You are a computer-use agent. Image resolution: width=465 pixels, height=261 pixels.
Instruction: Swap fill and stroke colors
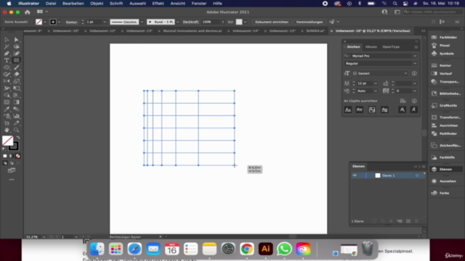click(18, 138)
